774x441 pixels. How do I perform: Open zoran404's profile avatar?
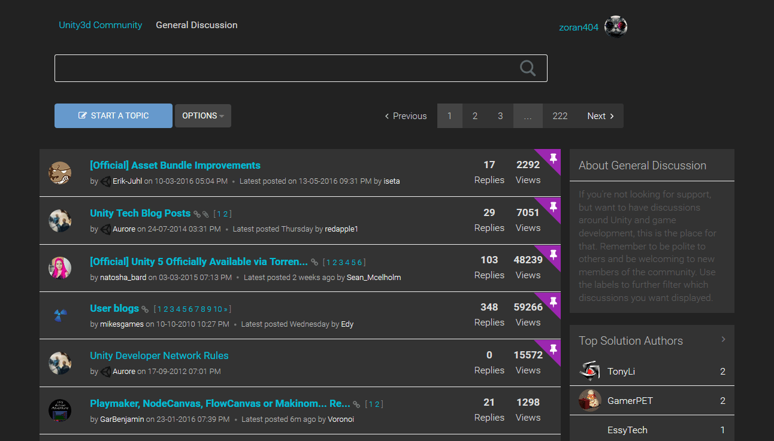(616, 26)
